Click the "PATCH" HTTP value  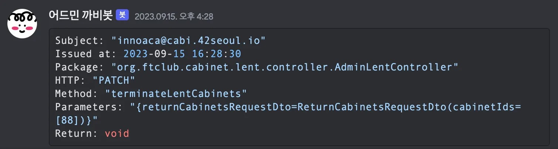pyautogui.click(x=114, y=80)
